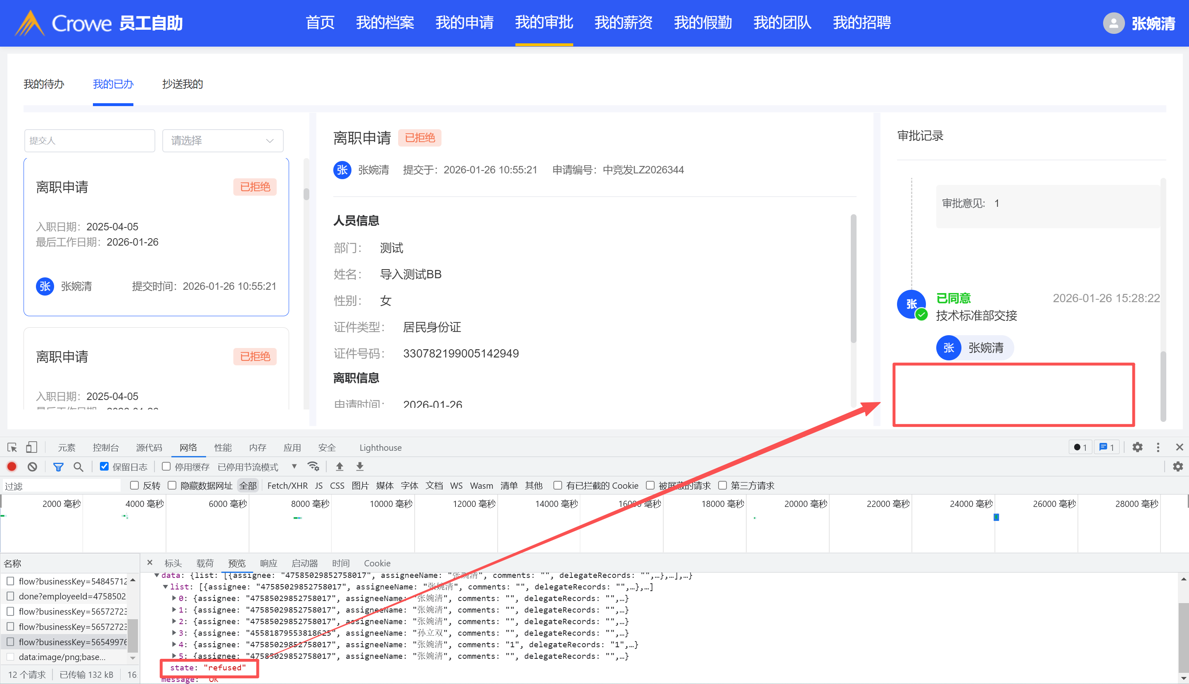Open DevTools settings gear icon

point(1137,447)
